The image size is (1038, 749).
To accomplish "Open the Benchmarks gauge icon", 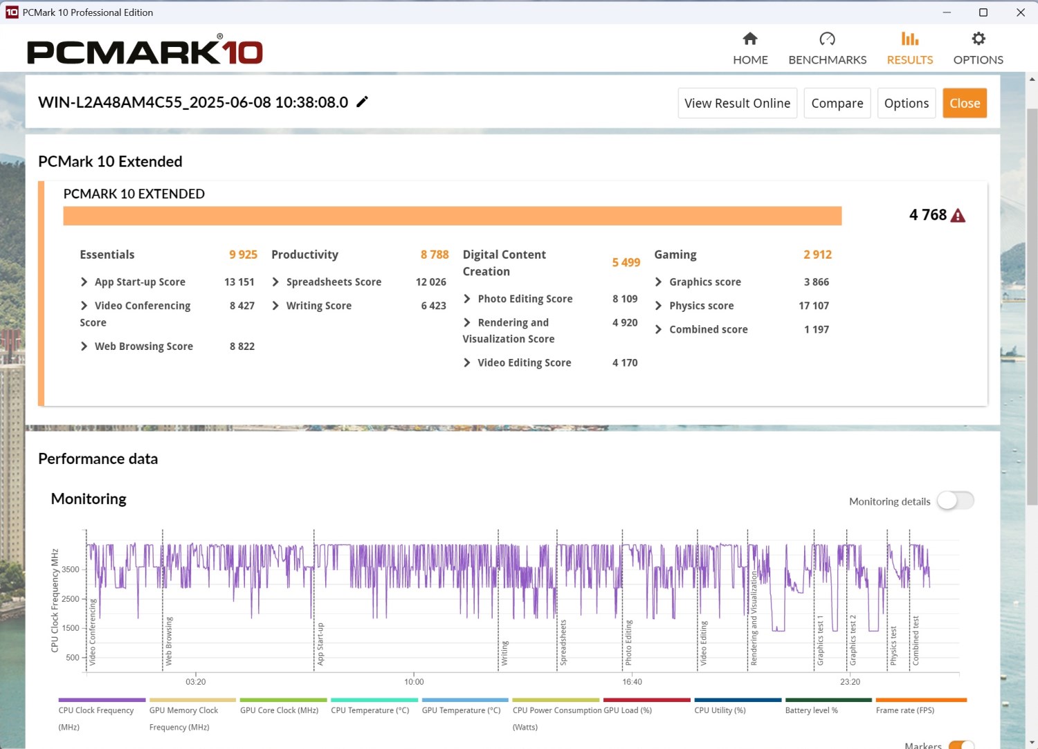I will (x=827, y=39).
